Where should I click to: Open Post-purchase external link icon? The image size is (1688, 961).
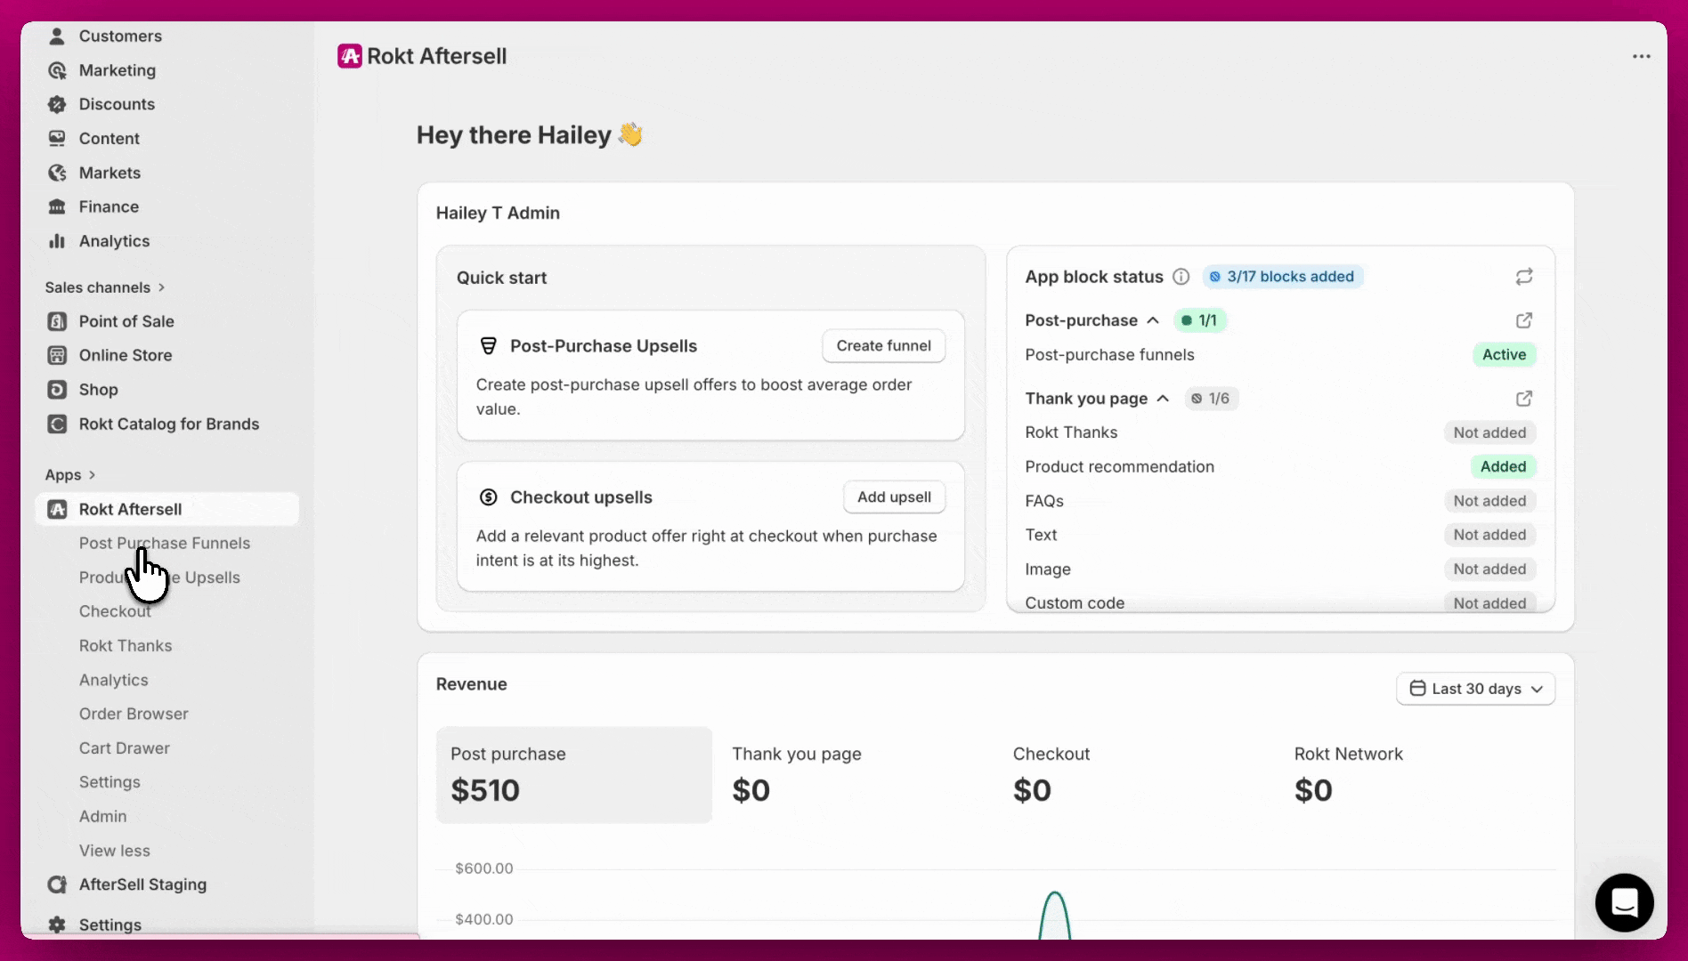(x=1524, y=320)
